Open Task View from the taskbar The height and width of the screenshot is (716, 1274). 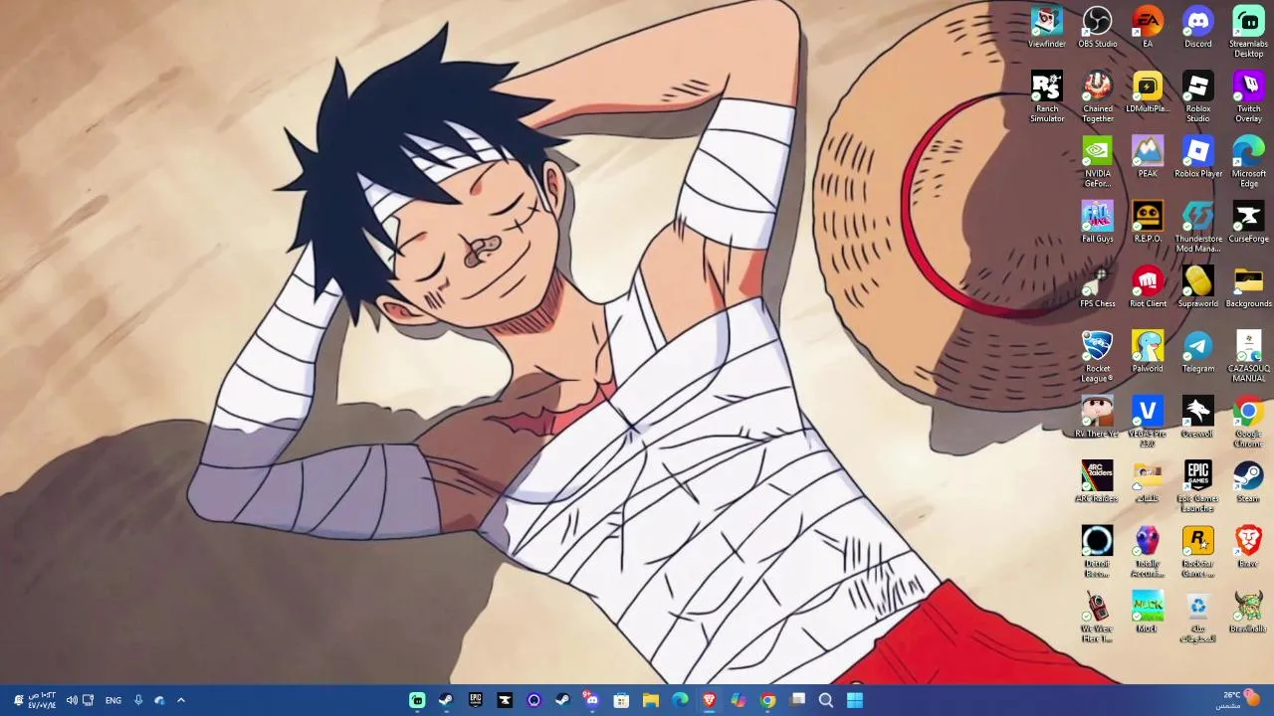point(797,700)
